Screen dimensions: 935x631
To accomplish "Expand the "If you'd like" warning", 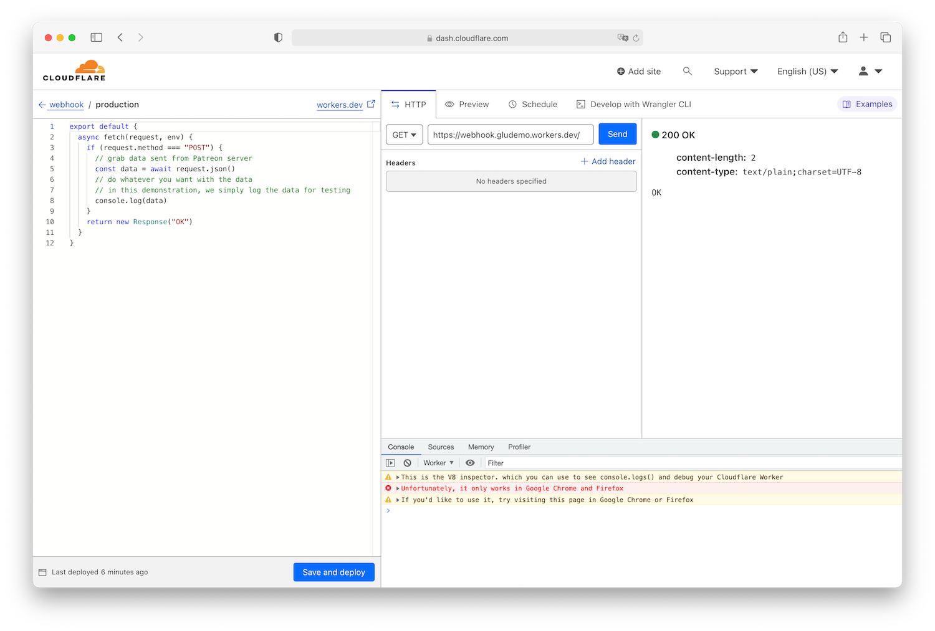I will pyautogui.click(x=398, y=500).
